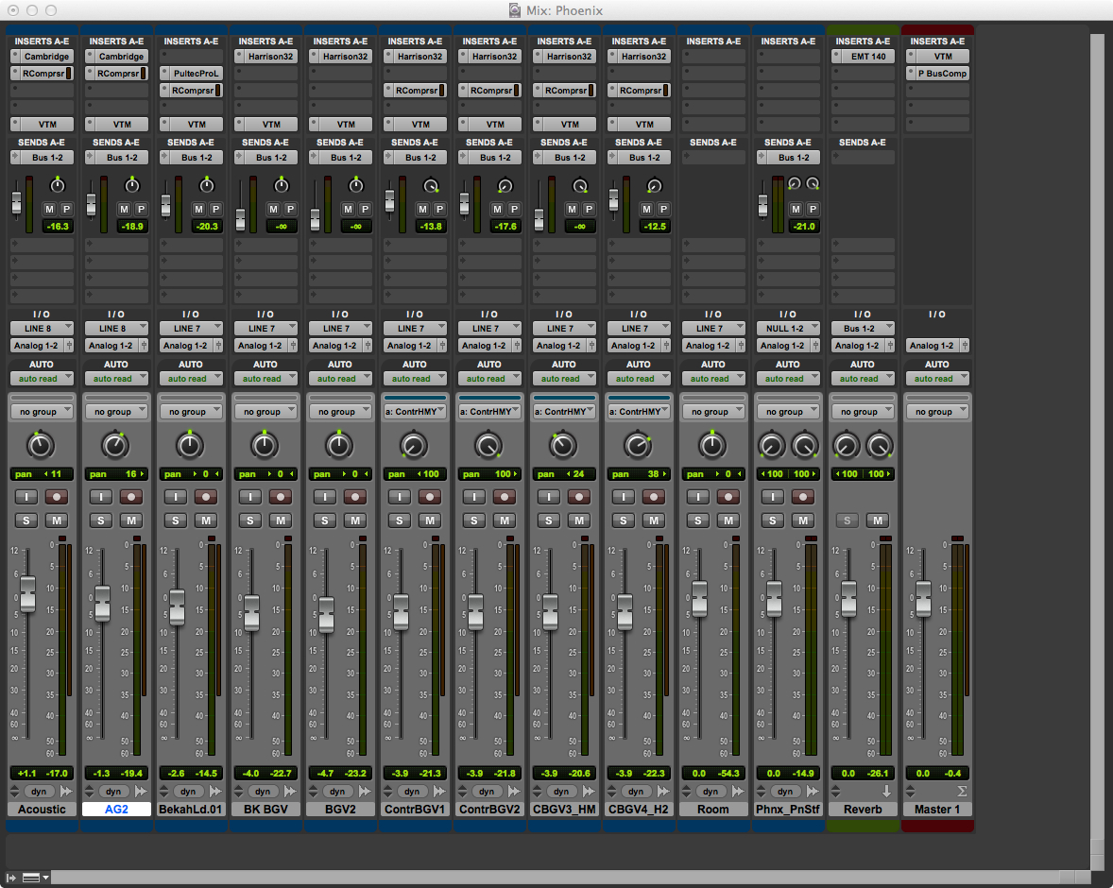This screenshot has width=1113, height=888.
Task: Click the Sigma icon on the Master 1 strip
Action: pyautogui.click(x=962, y=791)
